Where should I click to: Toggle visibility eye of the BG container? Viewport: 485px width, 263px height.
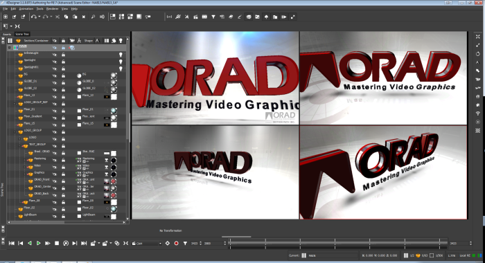[x=55, y=75]
